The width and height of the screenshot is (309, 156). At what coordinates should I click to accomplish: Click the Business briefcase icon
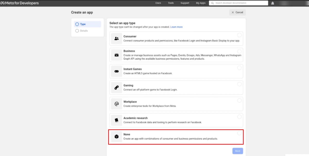[x=117, y=55]
